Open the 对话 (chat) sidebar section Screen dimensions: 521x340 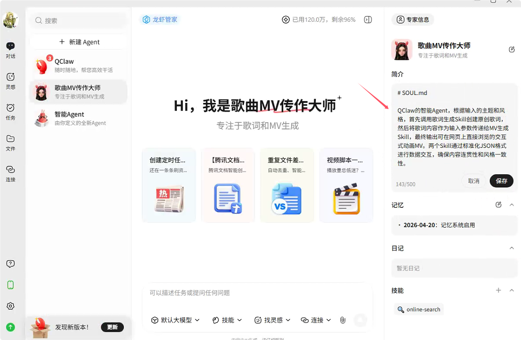point(10,50)
